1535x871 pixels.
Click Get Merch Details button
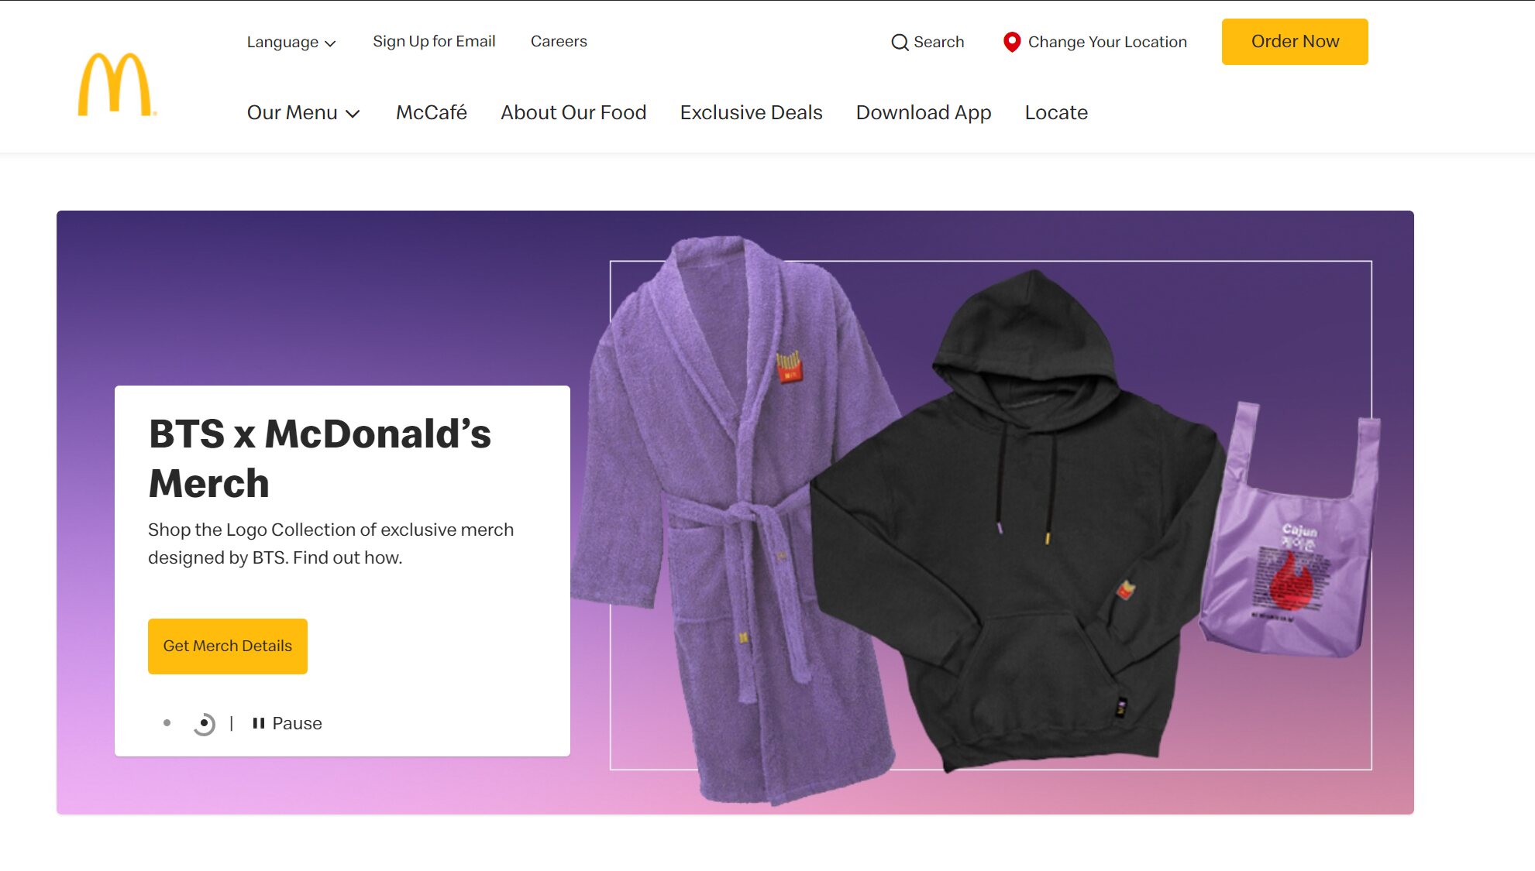click(228, 646)
